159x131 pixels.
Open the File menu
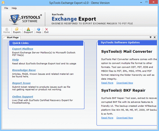(x=6, y=8)
